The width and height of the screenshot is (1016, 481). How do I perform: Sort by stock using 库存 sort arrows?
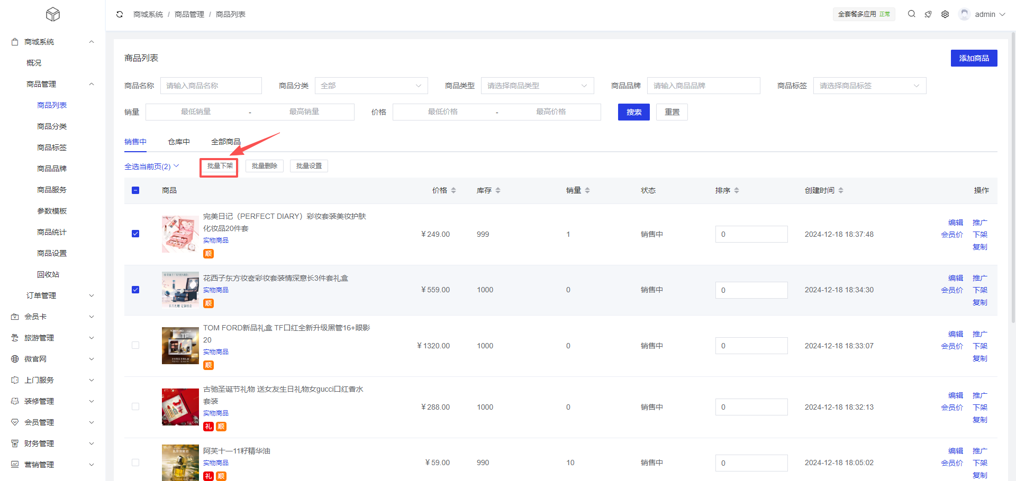click(498, 190)
